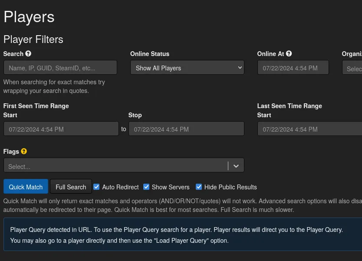
Task: Click the Online At help icon
Action: pyautogui.click(x=289, y=54)
